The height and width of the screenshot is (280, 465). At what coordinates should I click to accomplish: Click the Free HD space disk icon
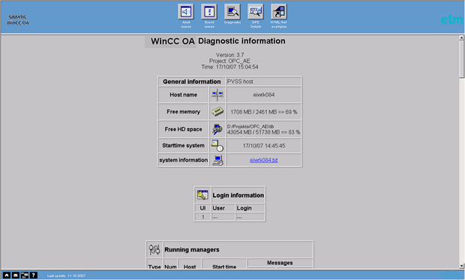pos(217,129)
